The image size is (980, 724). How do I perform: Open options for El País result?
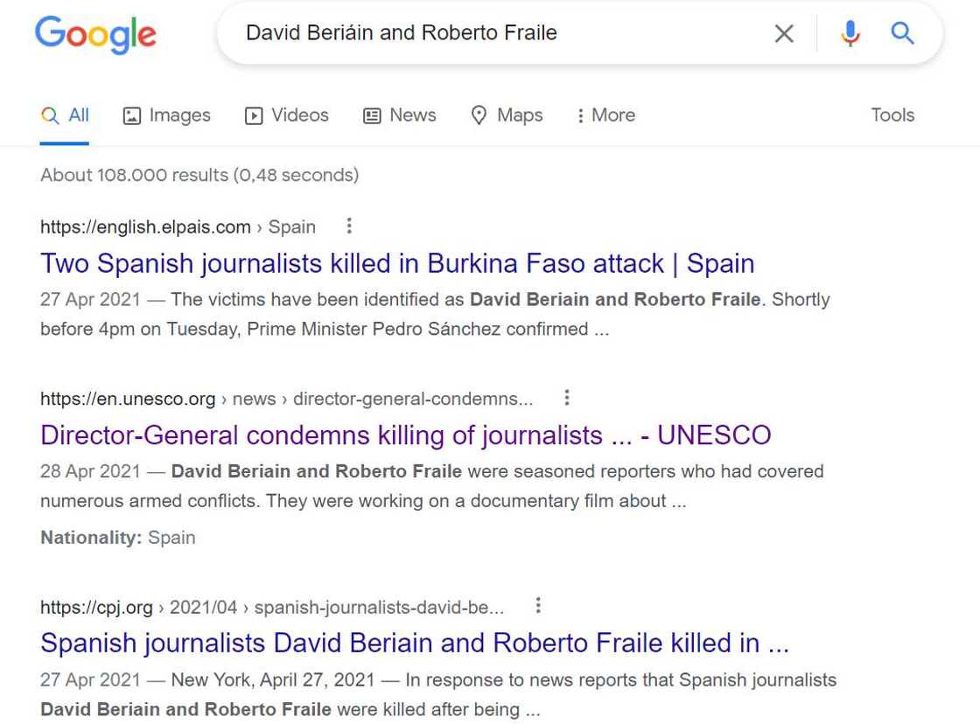point(349,226)
